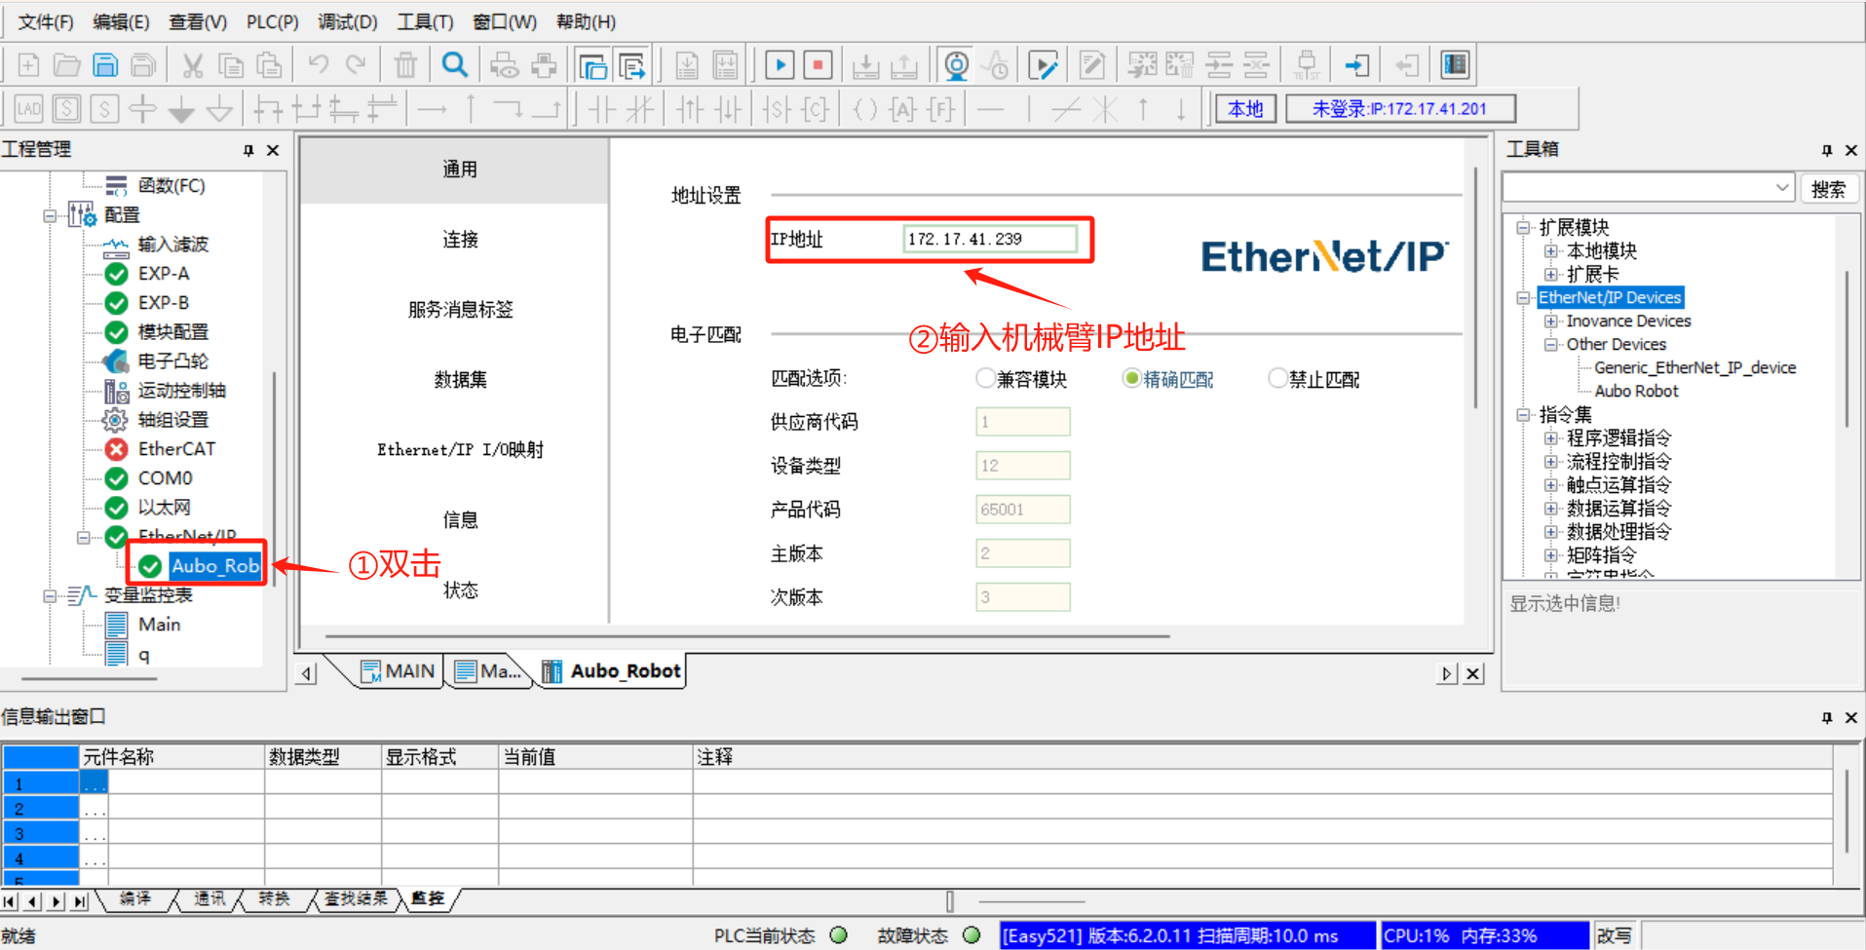Click the Undo arrow icon
This screenshot has width=1866, height=950.
coord(318,65)
